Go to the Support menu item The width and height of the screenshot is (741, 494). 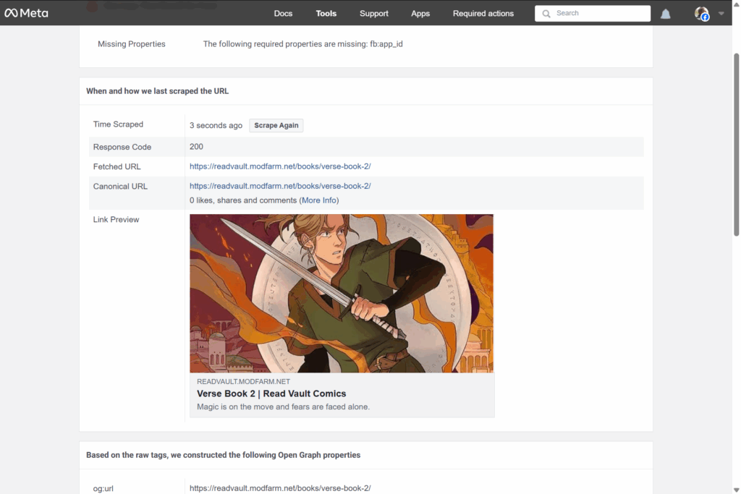[x=374, y=14]
